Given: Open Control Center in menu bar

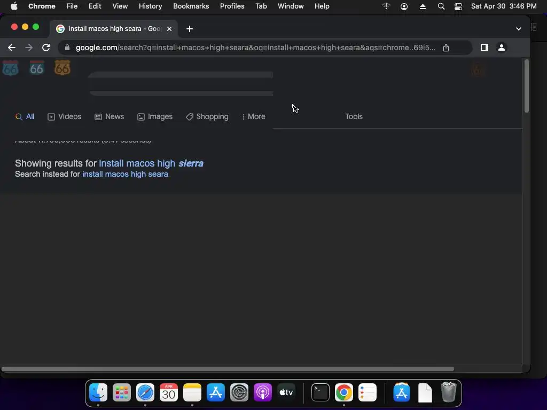Looking at the screenshot, I should (458, 6).
